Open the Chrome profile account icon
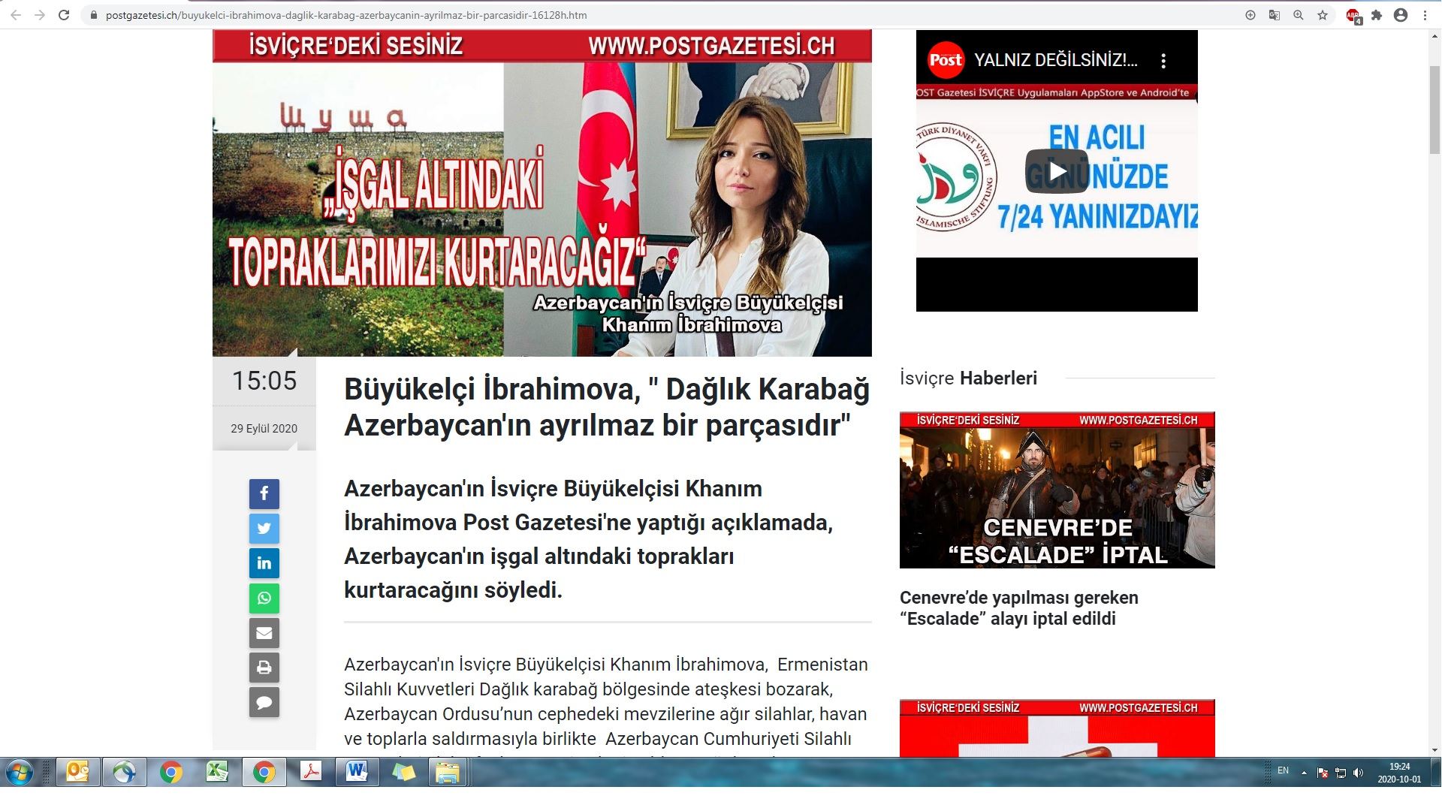The height and width of the screenshot is (811, 1442). pyautogui.click(x=1401, y=15)
